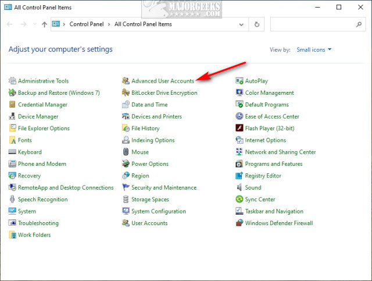Open the Advanced User Accounts link
The image size is (372, 281).
(163, 81)
